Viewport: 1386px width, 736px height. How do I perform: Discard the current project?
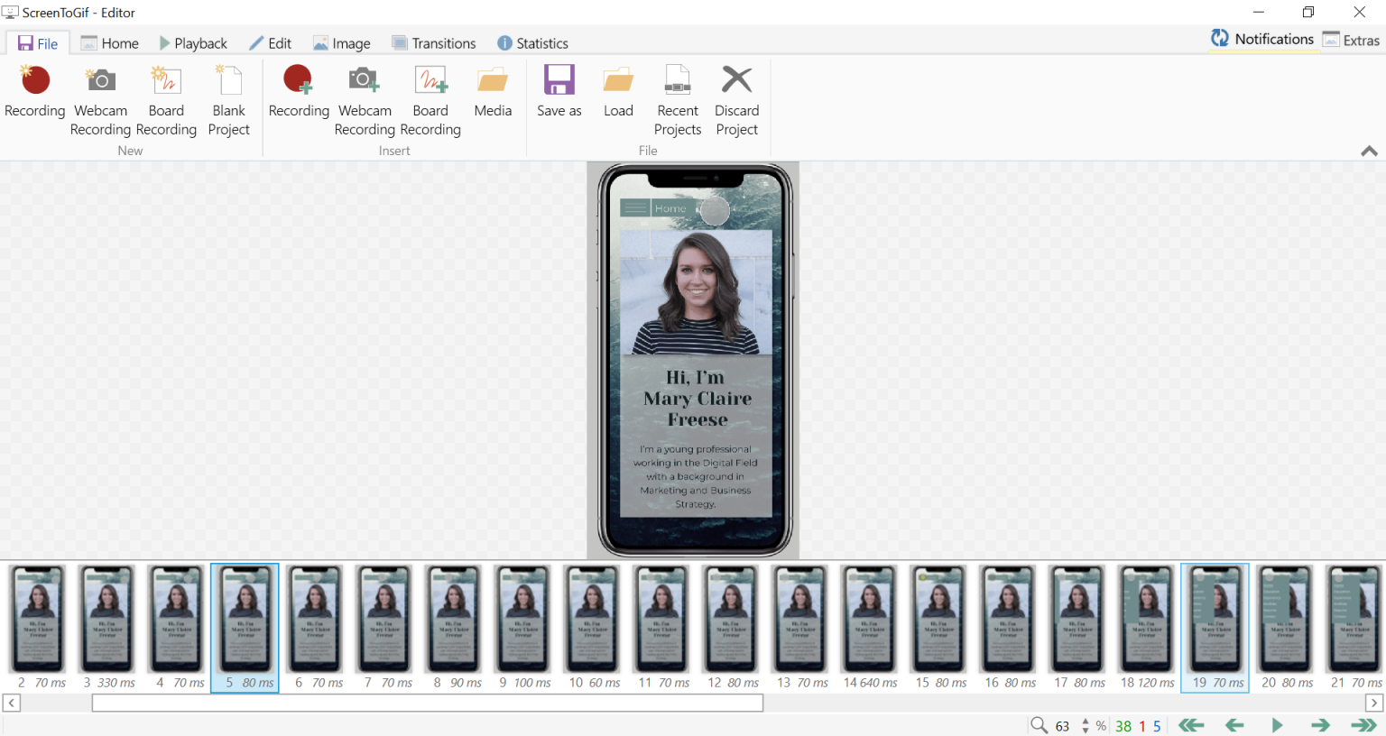tap(736, 99)
